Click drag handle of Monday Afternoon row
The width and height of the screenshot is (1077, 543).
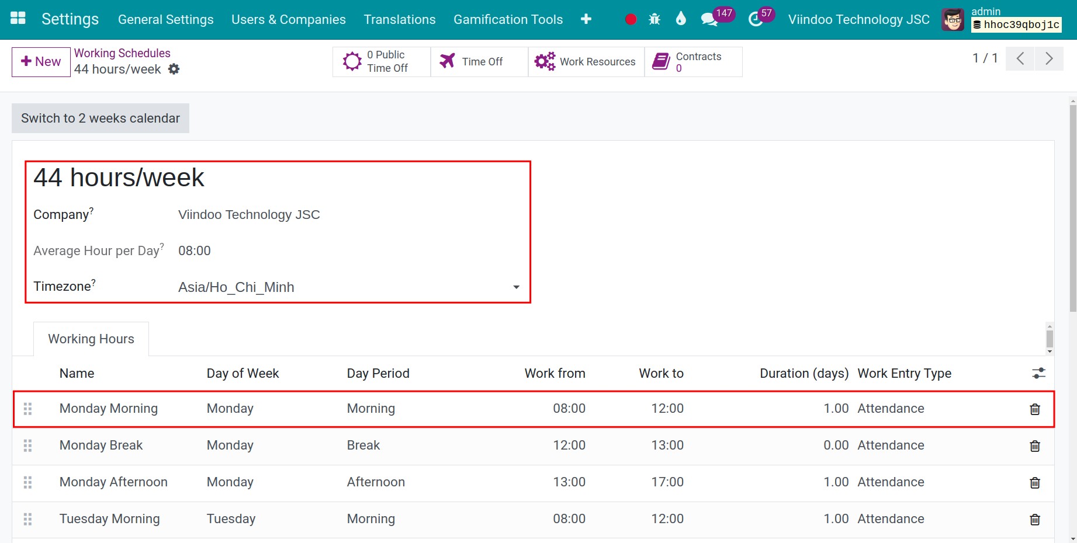(x=27, y=482)
